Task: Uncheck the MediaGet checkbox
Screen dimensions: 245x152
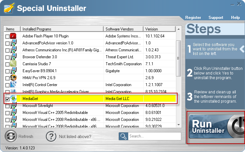Action: [7, 99]
